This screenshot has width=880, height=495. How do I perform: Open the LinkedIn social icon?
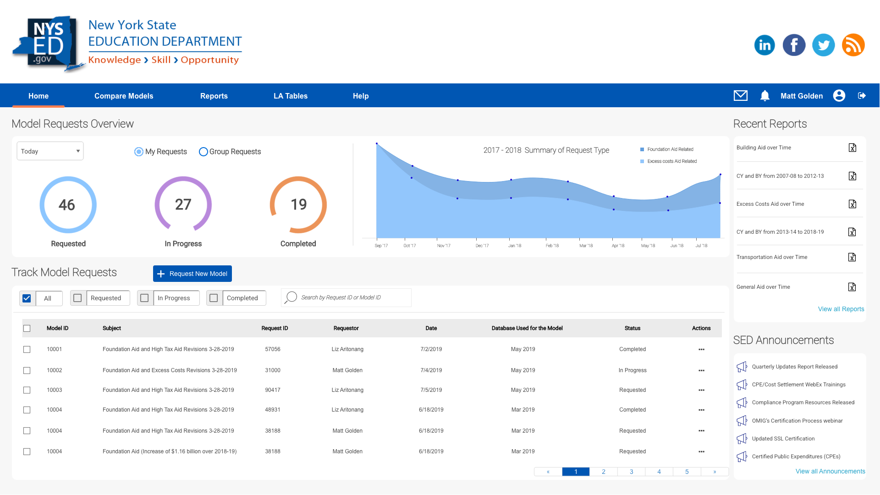point(764,45)
